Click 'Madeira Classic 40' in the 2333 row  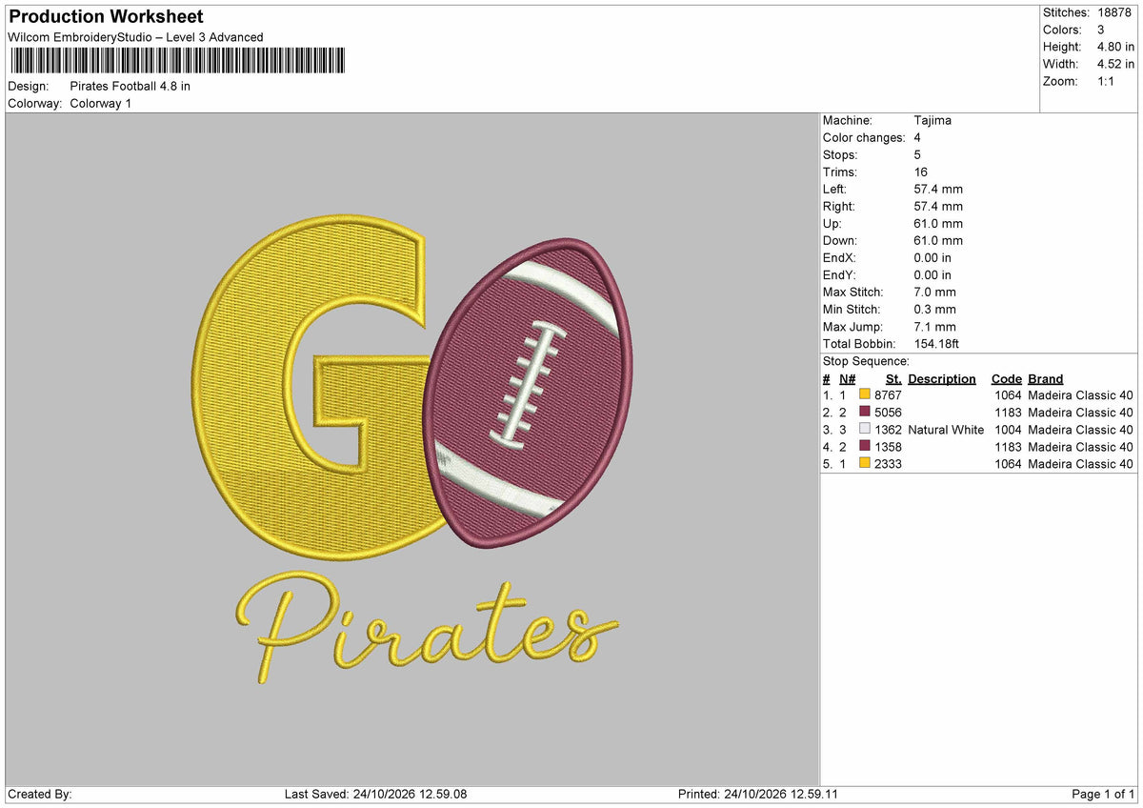pyautogui.click(x=1081, y=464)
